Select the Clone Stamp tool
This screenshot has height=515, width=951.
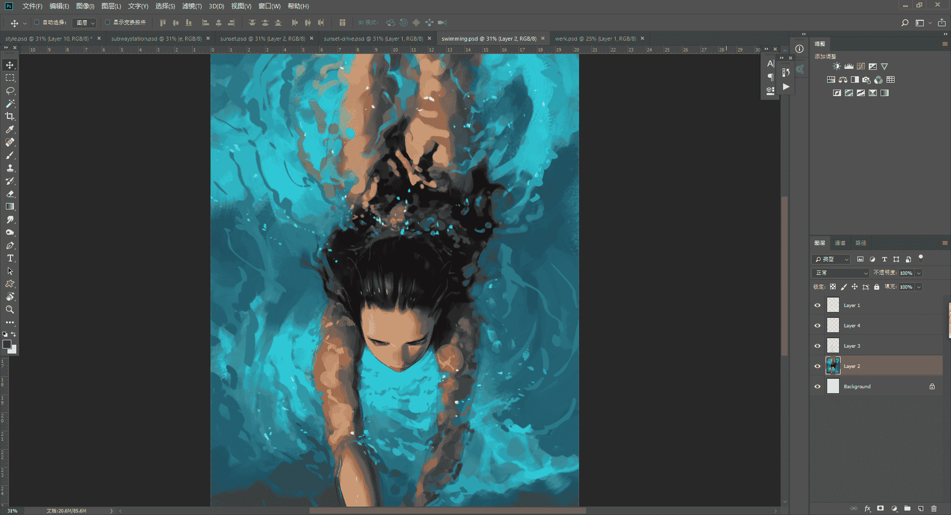click(10, 168)
